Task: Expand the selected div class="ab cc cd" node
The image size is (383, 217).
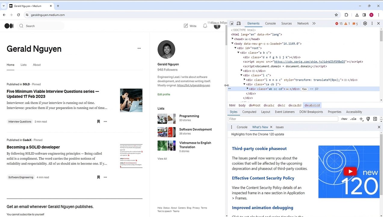Action: pos(248,89)
